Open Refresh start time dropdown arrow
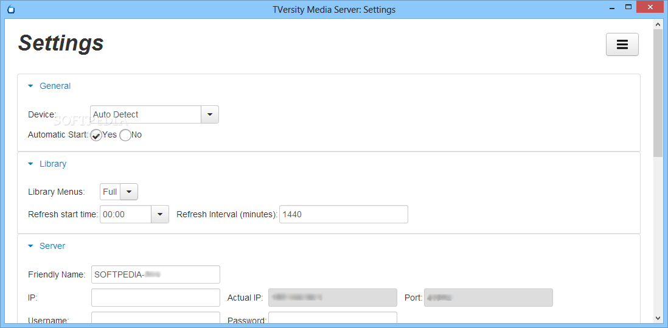The width and height of the screenshot is (668, 328). coord(160,214)
